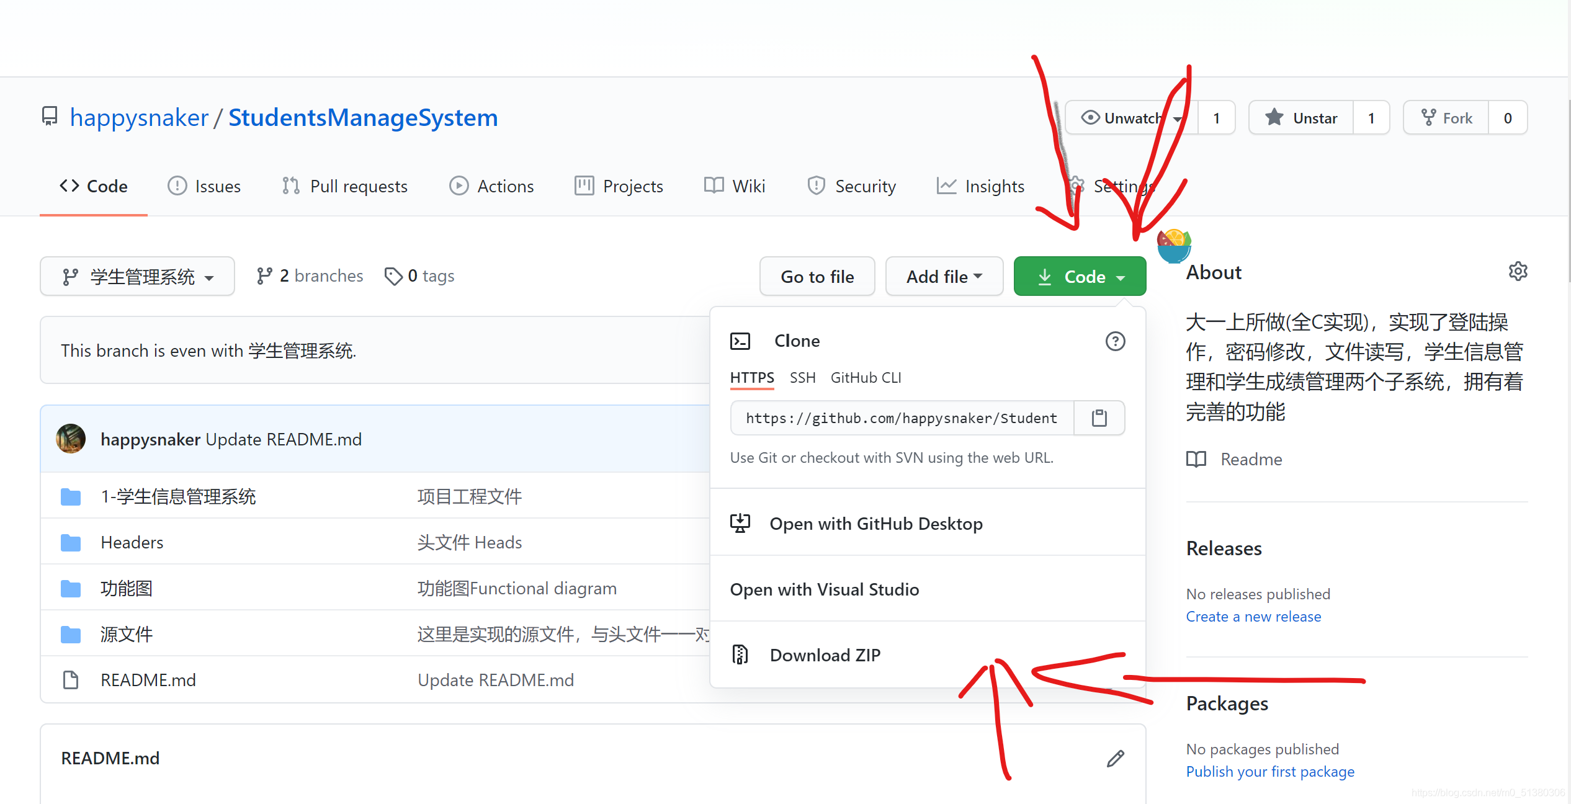
Task: Click the 0 tags label icon
Action: point(393,276)
